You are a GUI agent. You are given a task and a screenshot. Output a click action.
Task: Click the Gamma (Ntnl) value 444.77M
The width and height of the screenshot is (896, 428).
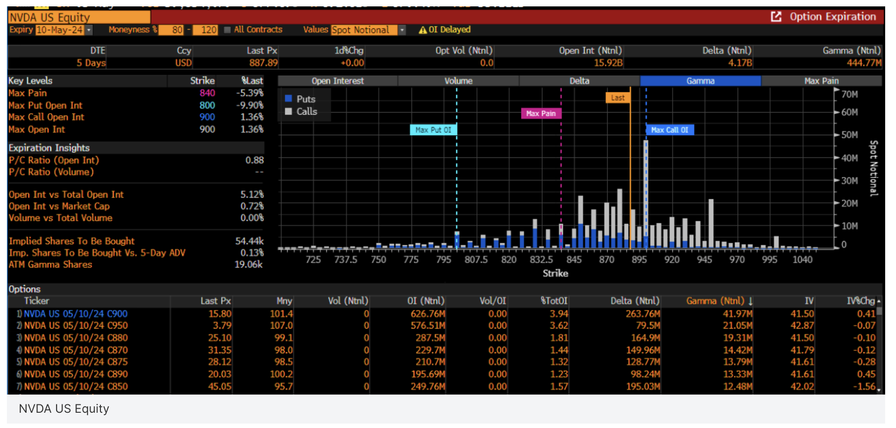pos(864,63)
